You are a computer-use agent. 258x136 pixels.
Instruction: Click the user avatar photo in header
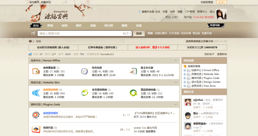click(221, 14)
